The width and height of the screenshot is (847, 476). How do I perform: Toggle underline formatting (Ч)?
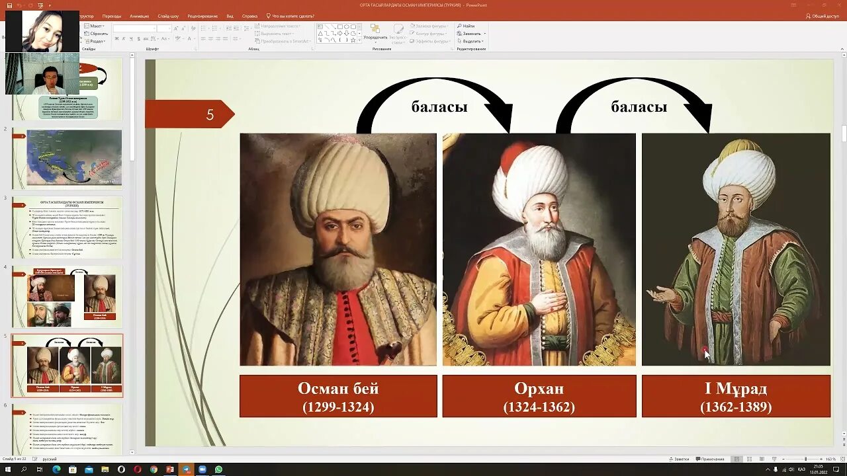pyautogui.click(x=130, y=38)
